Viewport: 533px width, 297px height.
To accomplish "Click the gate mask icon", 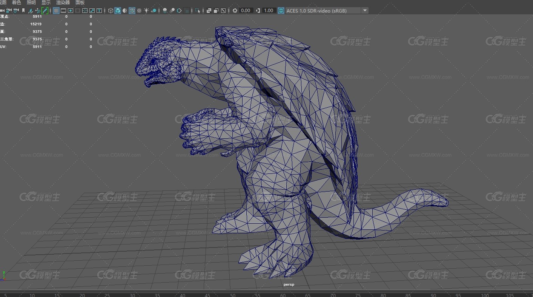I will click(78, 11).
